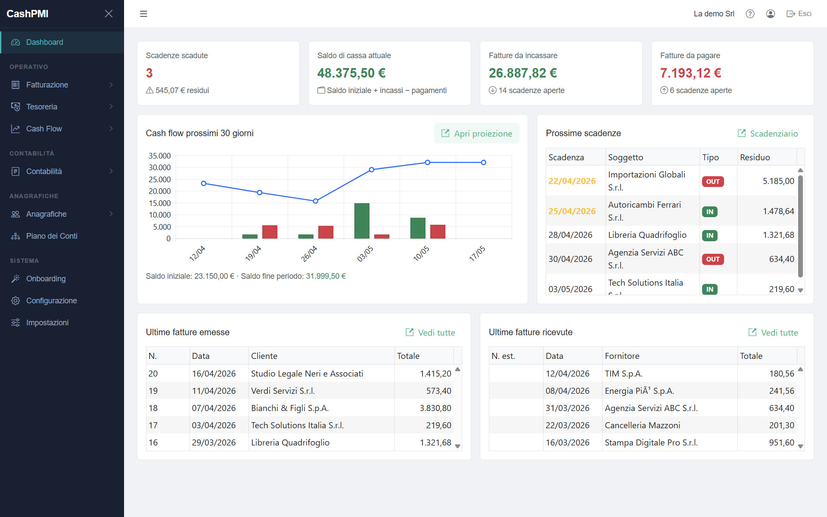Select the TIM S.p.A. invoice row
Viewport: 827px width, 517px height.
[643, 374]
